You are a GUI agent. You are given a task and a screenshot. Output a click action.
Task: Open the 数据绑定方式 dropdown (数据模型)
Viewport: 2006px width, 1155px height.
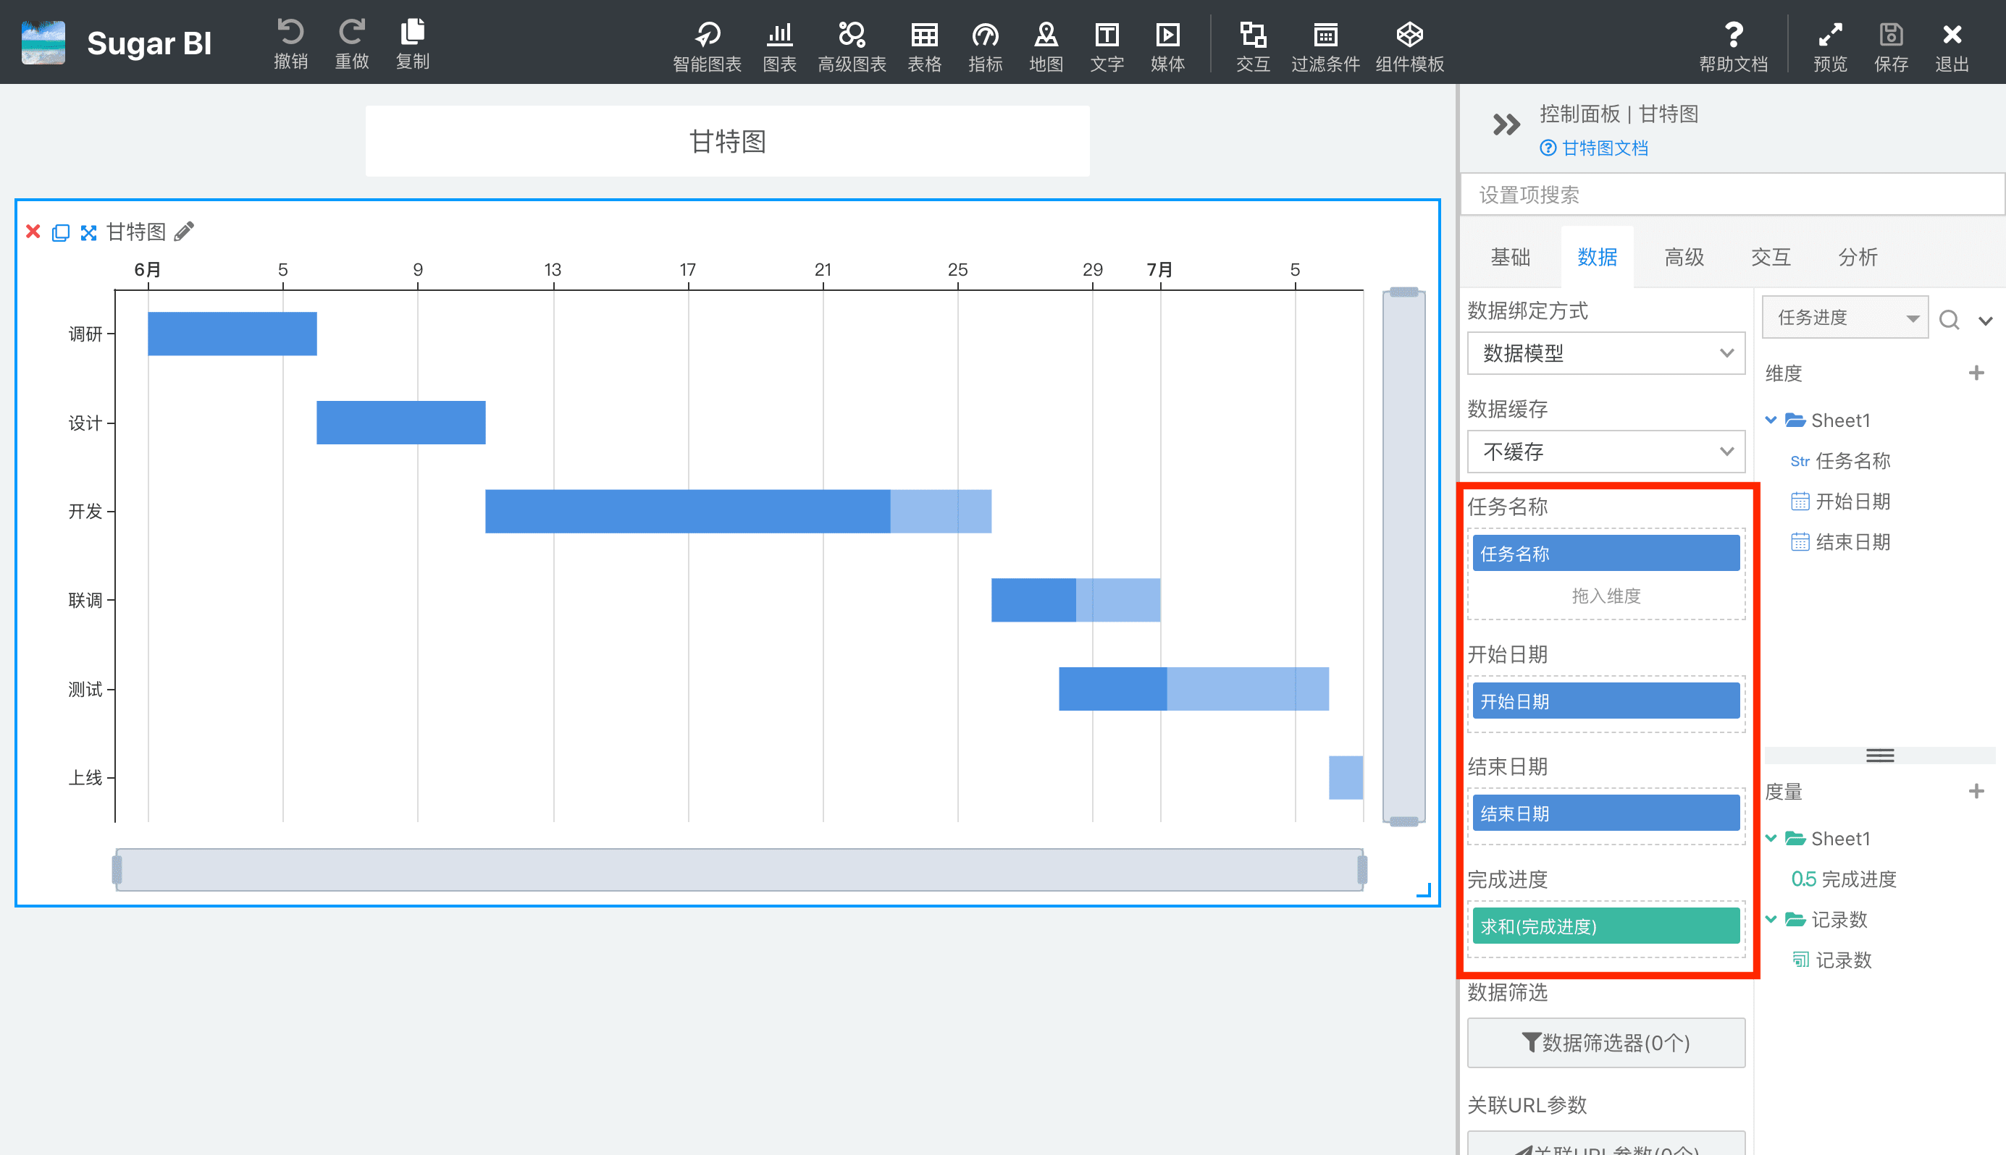click(1606, 353)
